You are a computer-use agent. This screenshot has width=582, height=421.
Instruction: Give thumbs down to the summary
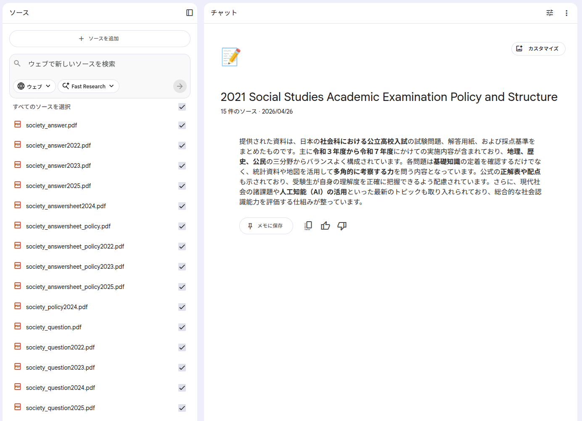(342, 226)
